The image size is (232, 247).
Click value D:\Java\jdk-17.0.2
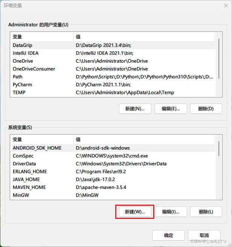tap(95, 180)
